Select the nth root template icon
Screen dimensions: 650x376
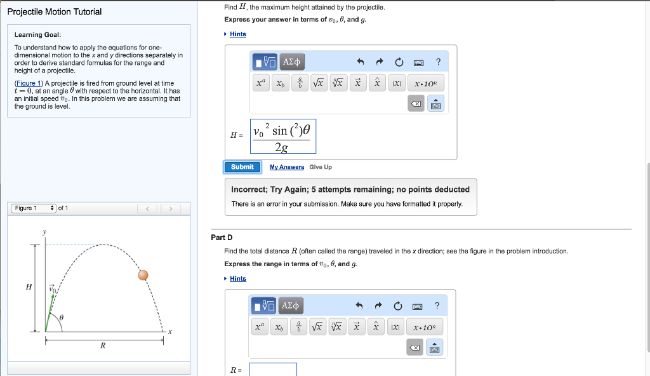(338, 83)
